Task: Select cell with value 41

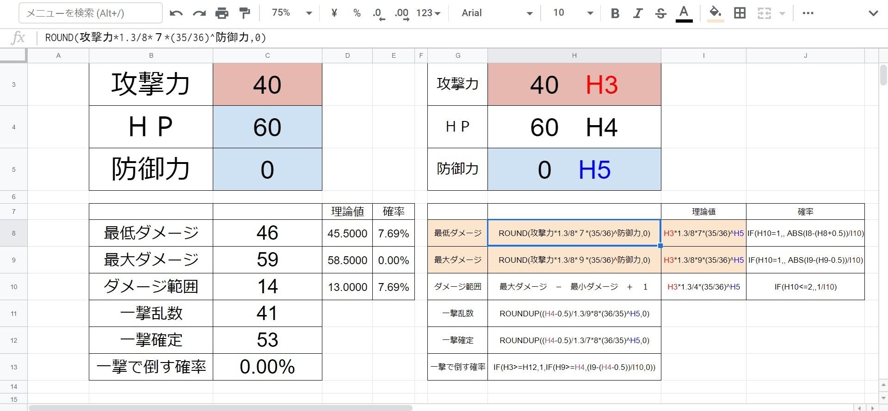Action: click(267, 314)
